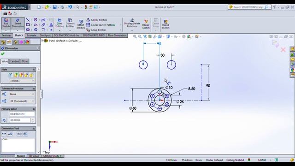Image resolution: width=295 pixels, height=166 pixels.
Task: Click Quick Snaps tool
Action: [x=156, y=24]
